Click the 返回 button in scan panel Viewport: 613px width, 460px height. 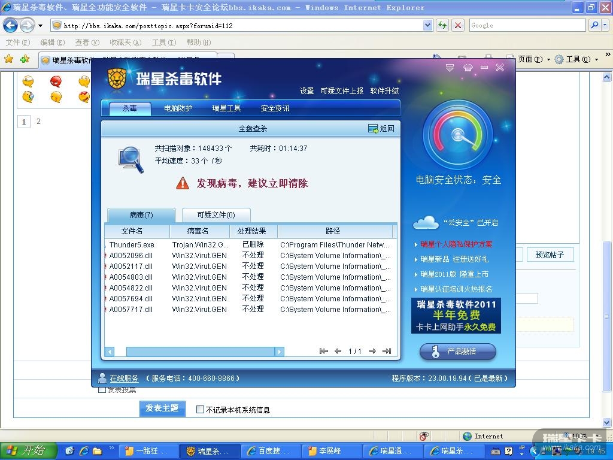(x=381, y=128)
